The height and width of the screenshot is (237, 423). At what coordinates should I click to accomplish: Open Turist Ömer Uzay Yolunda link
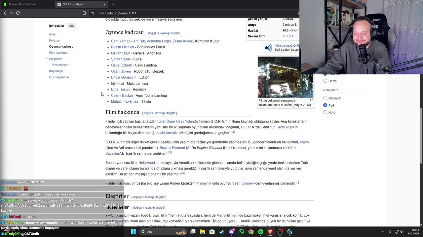[177, 121]
